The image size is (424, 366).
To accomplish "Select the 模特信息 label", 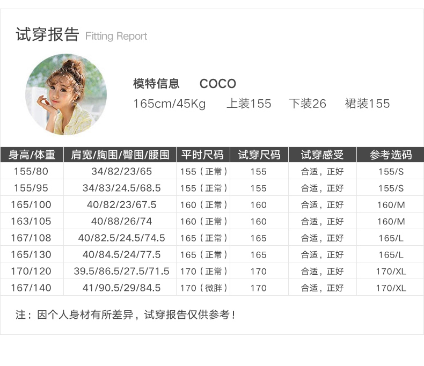I will [x=156, y=84].
